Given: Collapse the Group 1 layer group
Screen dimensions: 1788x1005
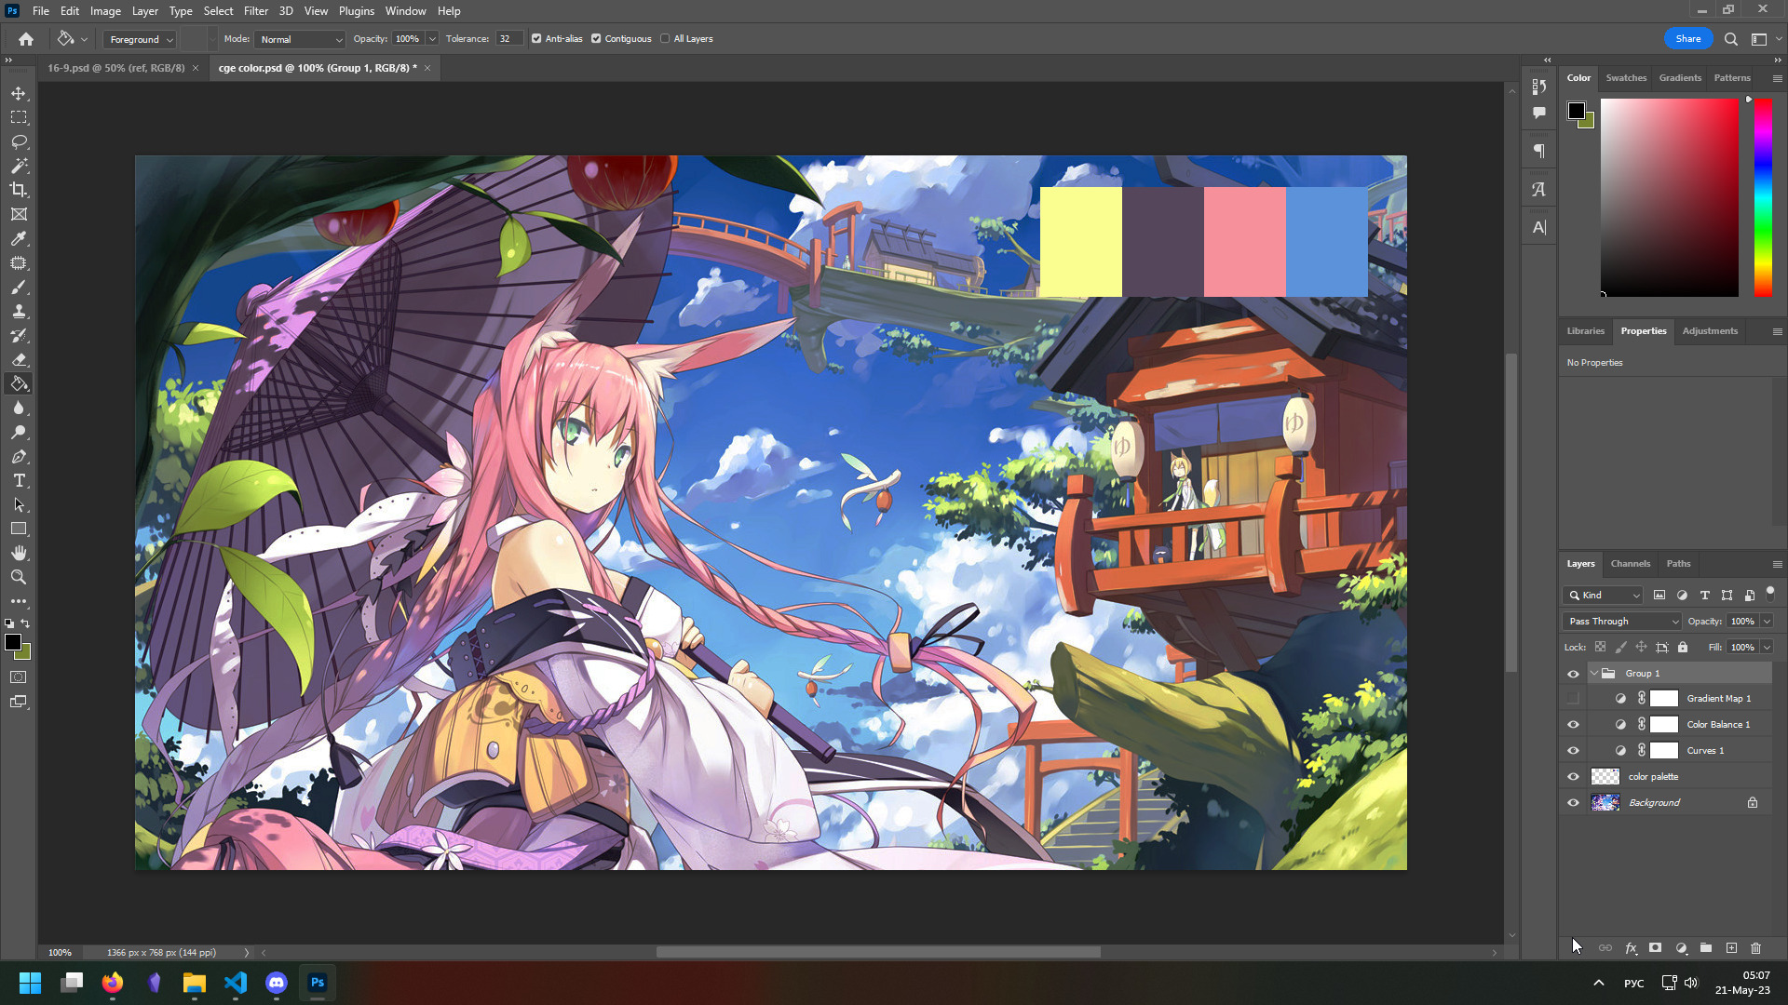Looking at the screenshot, I should [1593, 674].
